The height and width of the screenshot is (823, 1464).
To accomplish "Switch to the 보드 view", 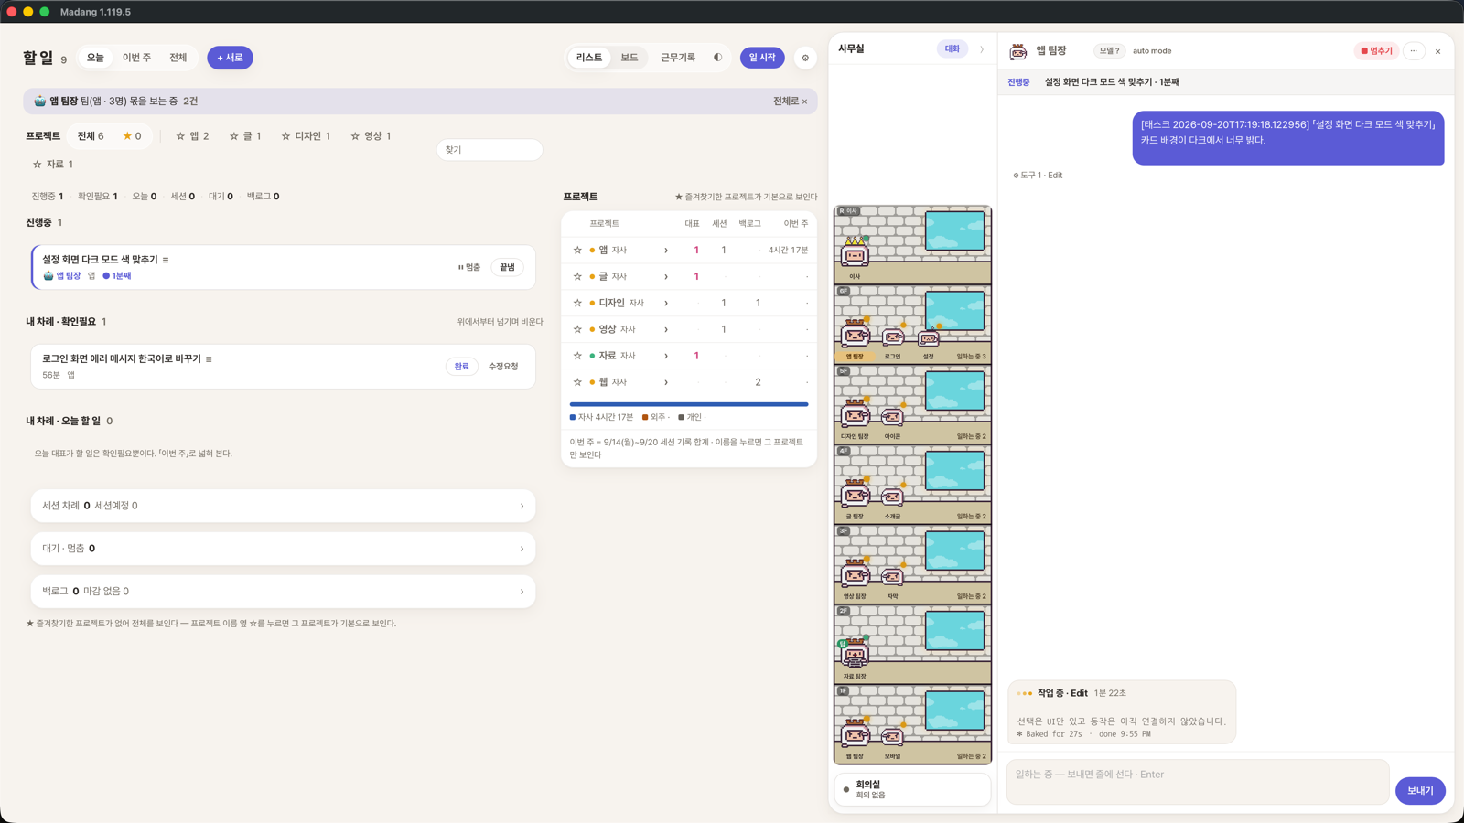I will (x=630, y=58).
